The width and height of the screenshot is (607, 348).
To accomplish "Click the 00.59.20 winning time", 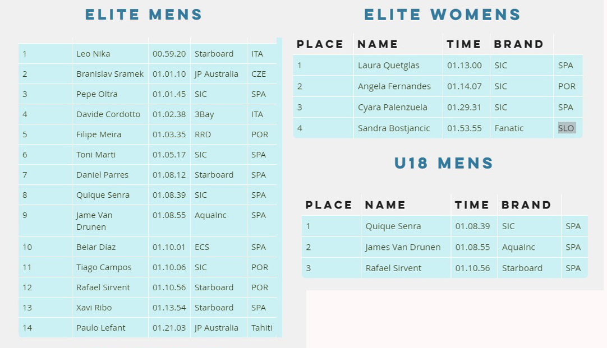I will pyautogui.click(x=169, y=54).
